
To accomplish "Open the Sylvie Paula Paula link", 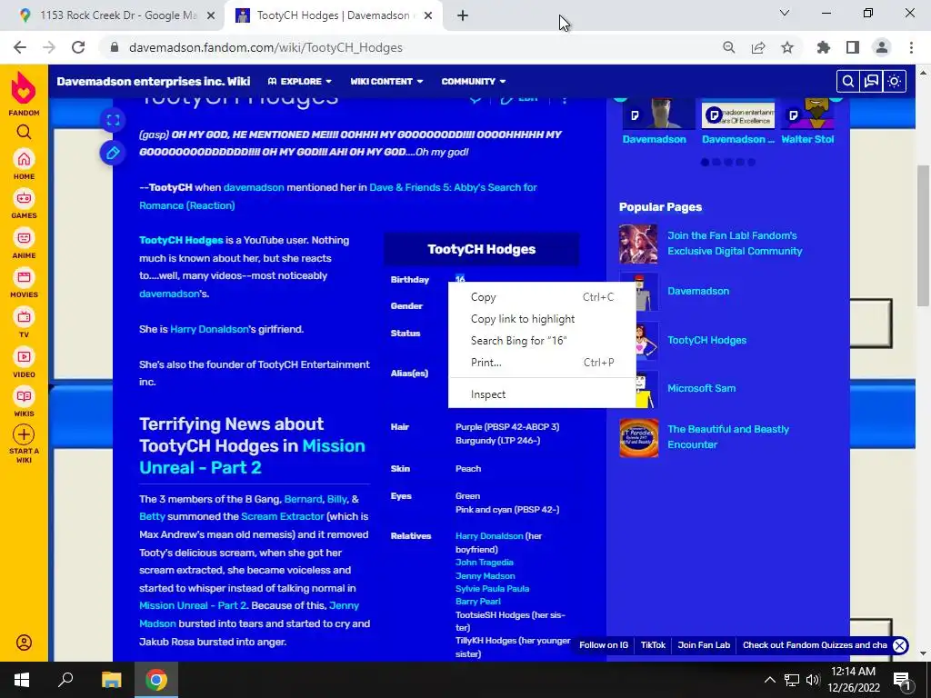I will pyautogui.click(x=492, y=589).
